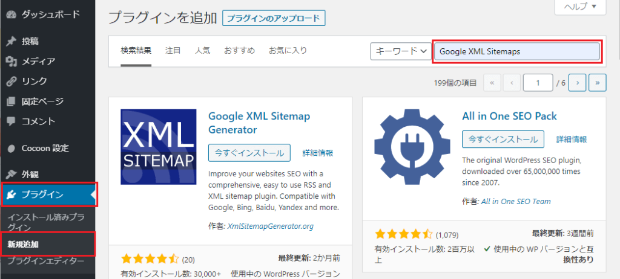620x279 pixels.
Task: Click the 外観 paintbrush icon
Action: pos(11,175)
